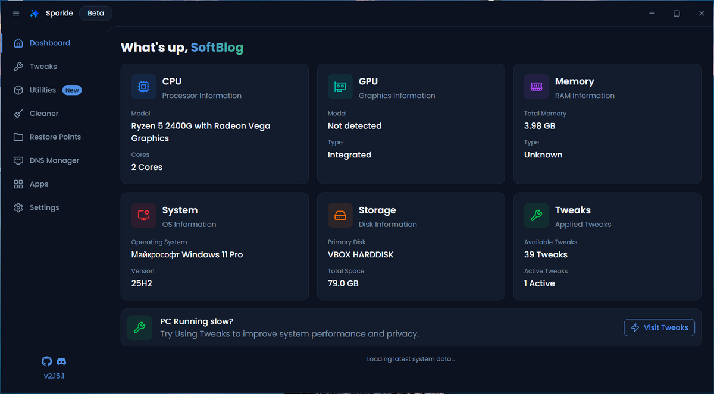The image size is (714, 394).
Task: Click the Cleaner broom icon in sidebar
Action: [x=18, y=114]
